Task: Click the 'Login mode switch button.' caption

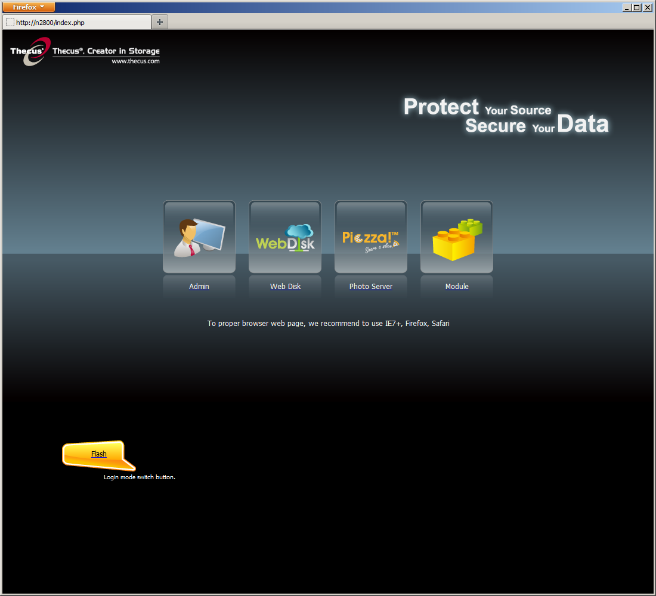Action: coord(140,477)
